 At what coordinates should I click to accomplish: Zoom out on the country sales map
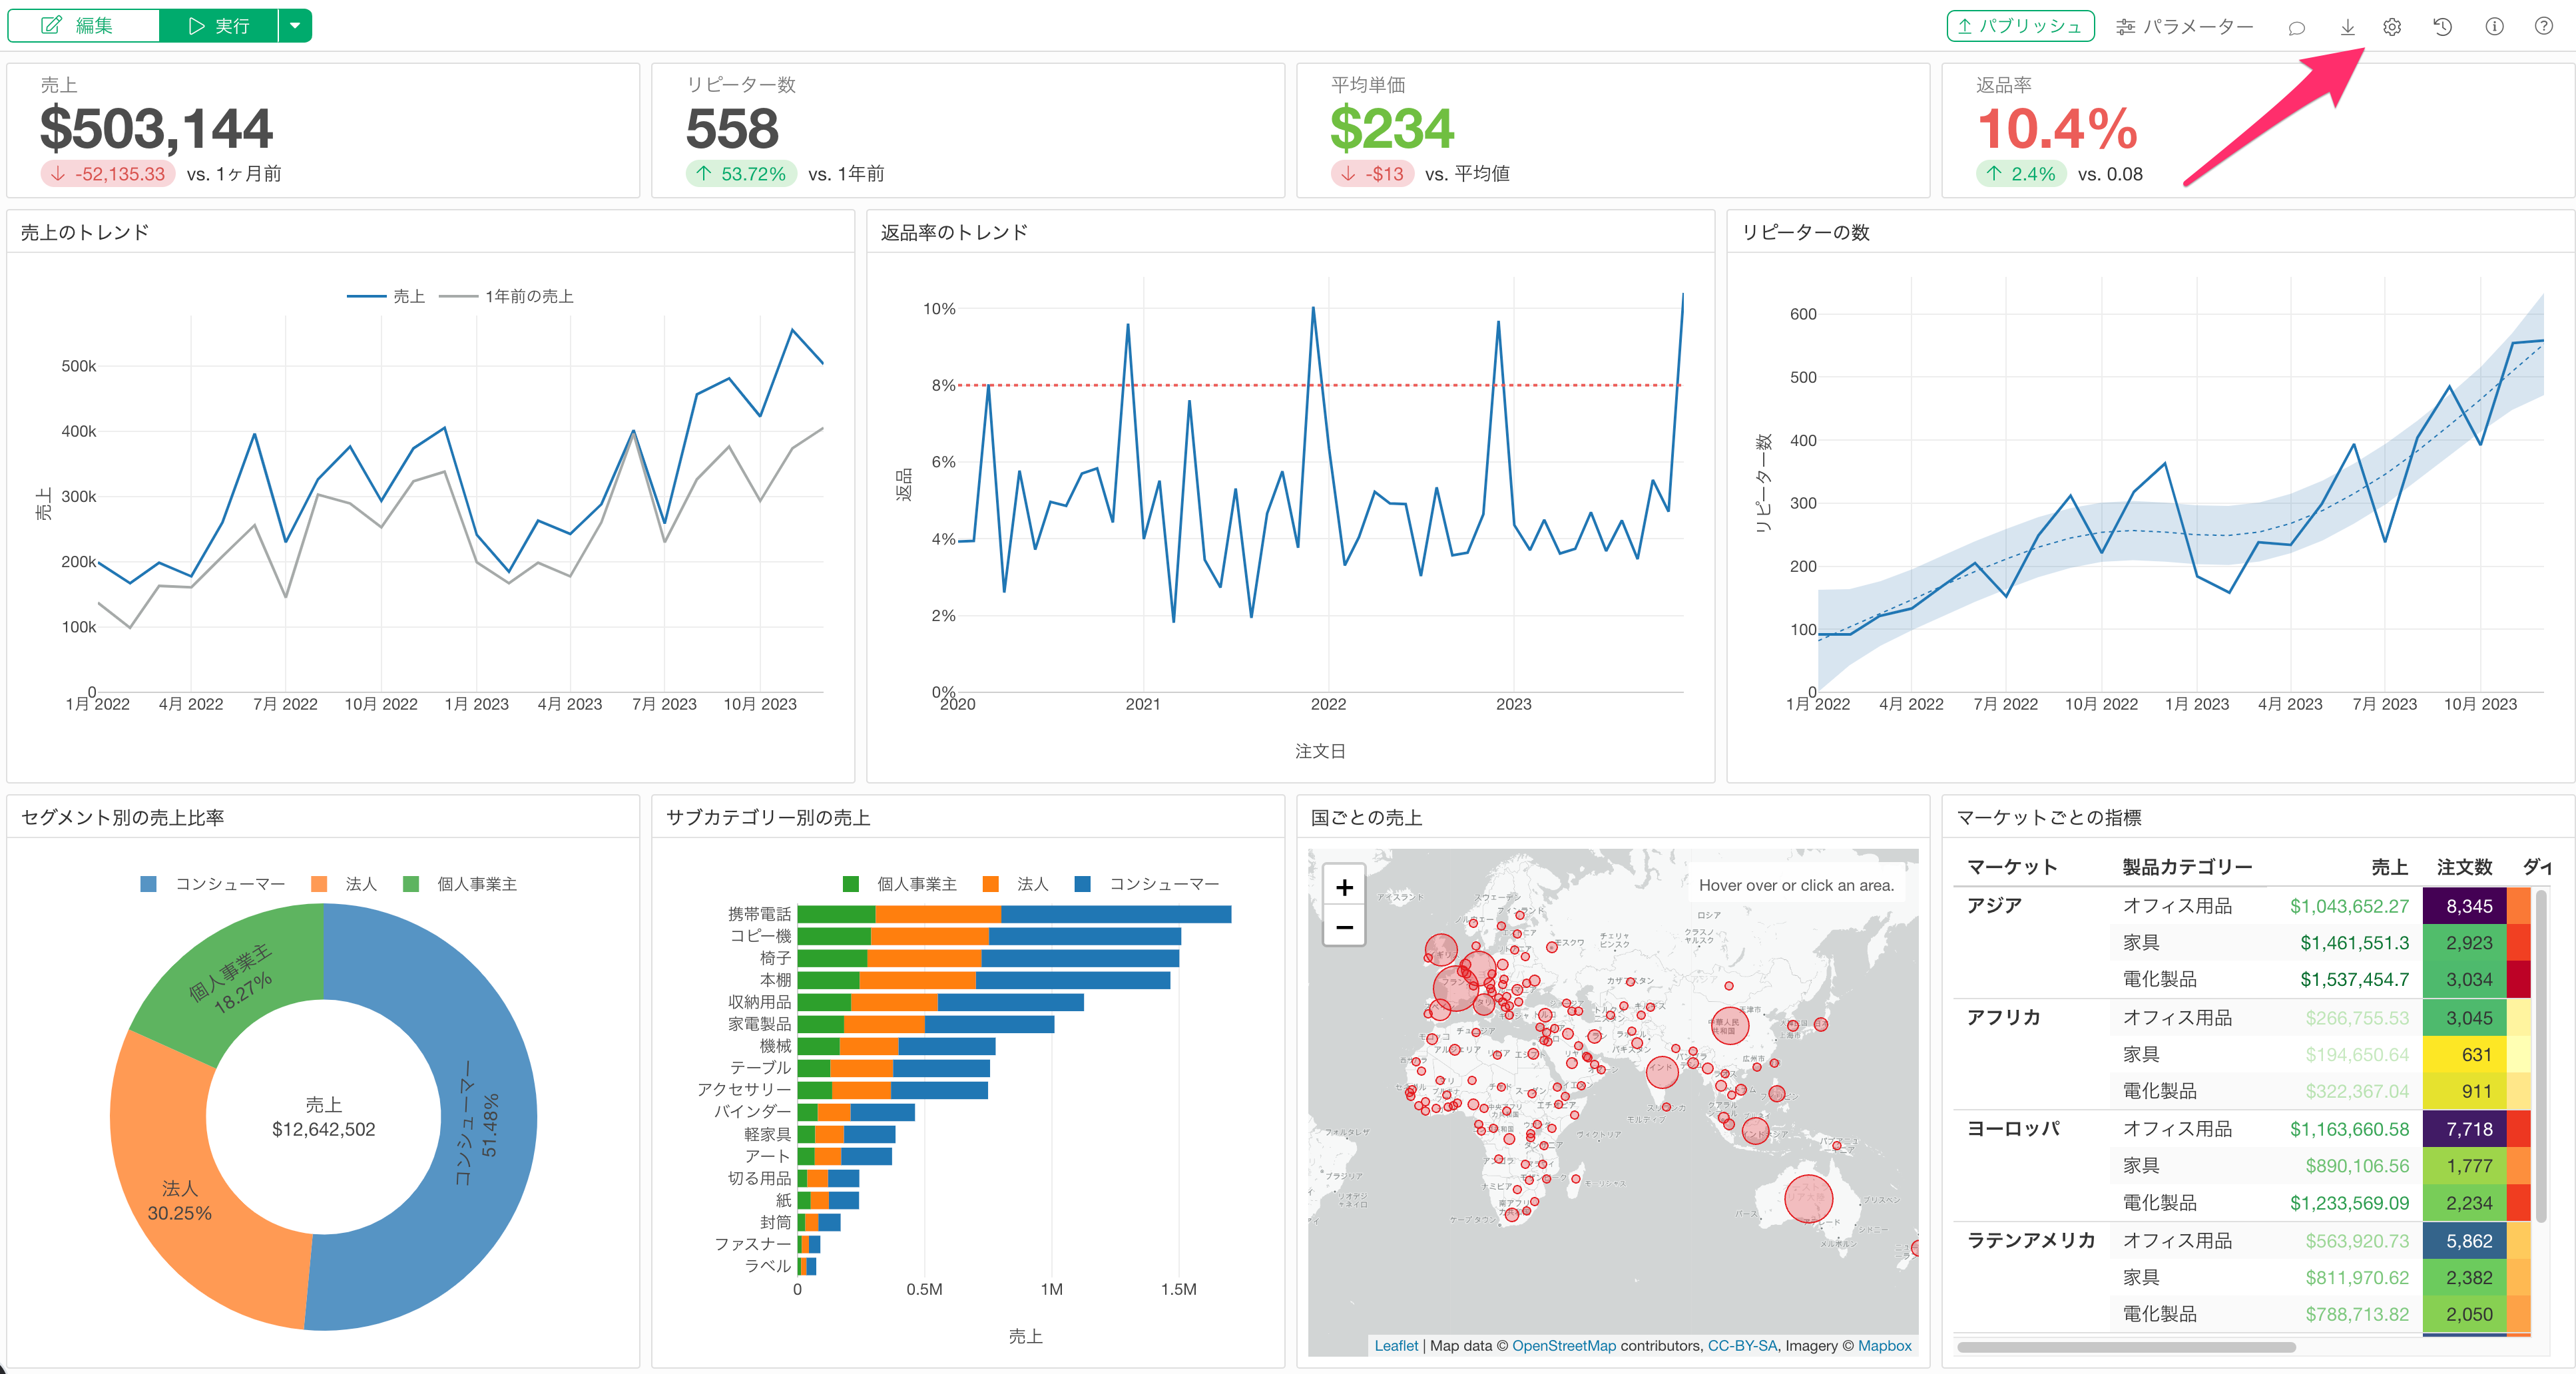(1344, 927)
